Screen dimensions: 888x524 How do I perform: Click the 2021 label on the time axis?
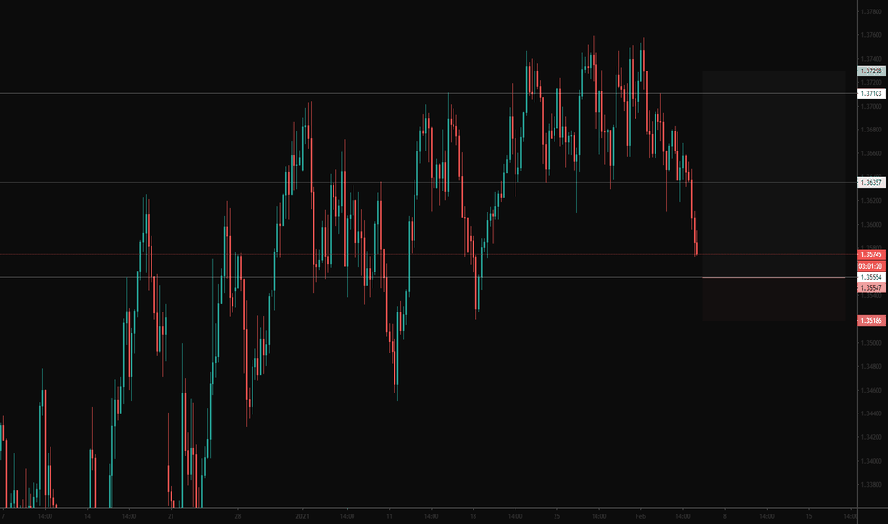[302, 516]
